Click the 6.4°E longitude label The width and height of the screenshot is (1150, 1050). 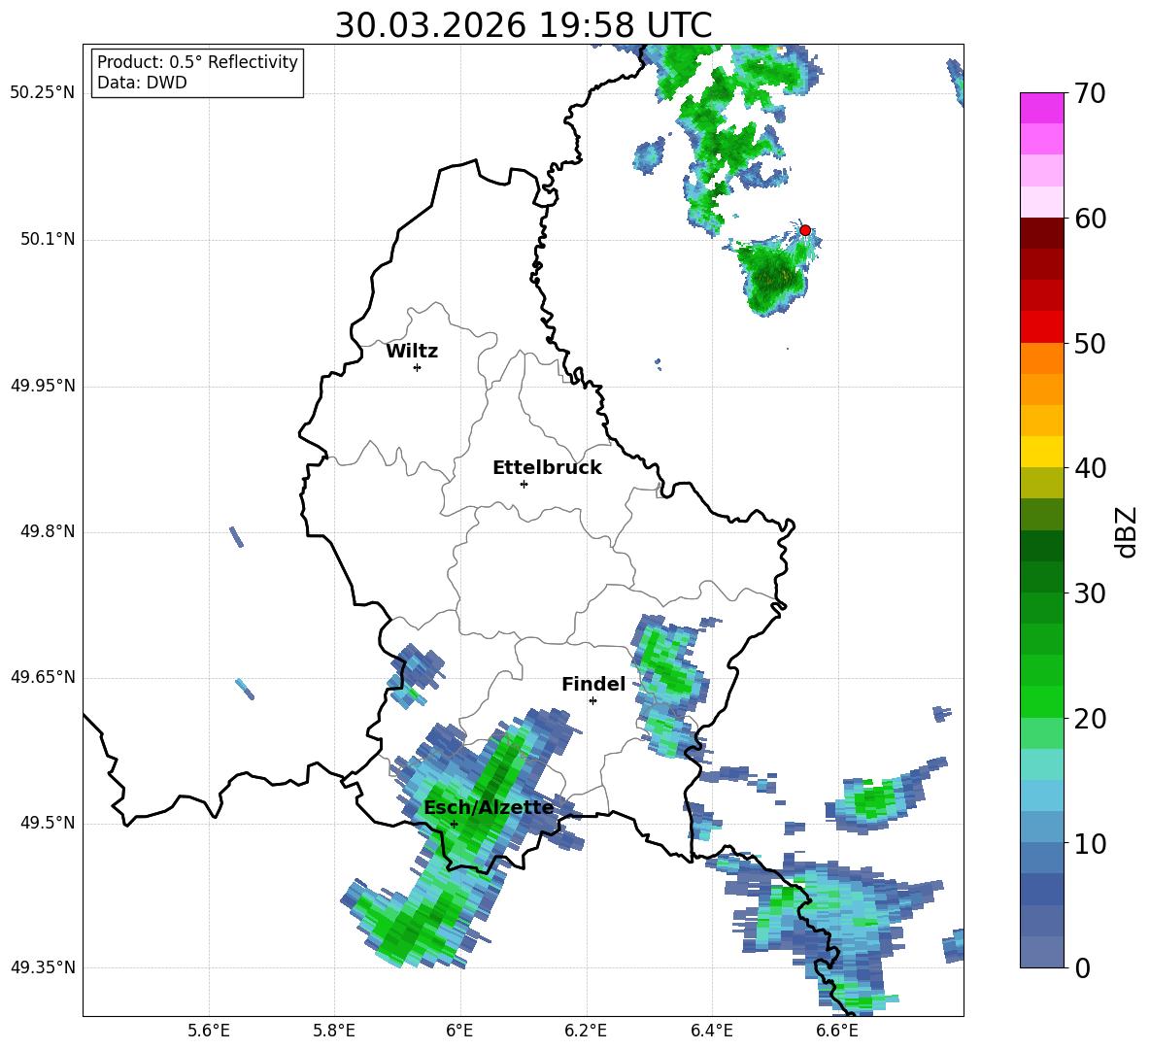pyautogui.click(x=711, y=1031)
